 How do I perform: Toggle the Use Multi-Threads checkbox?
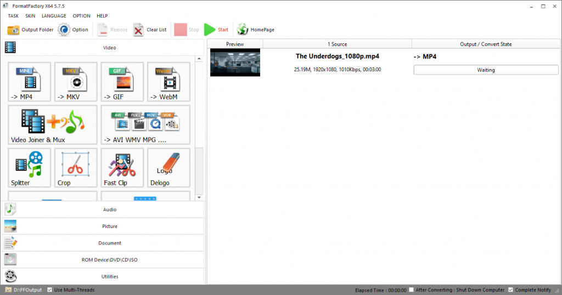point(50,290)
